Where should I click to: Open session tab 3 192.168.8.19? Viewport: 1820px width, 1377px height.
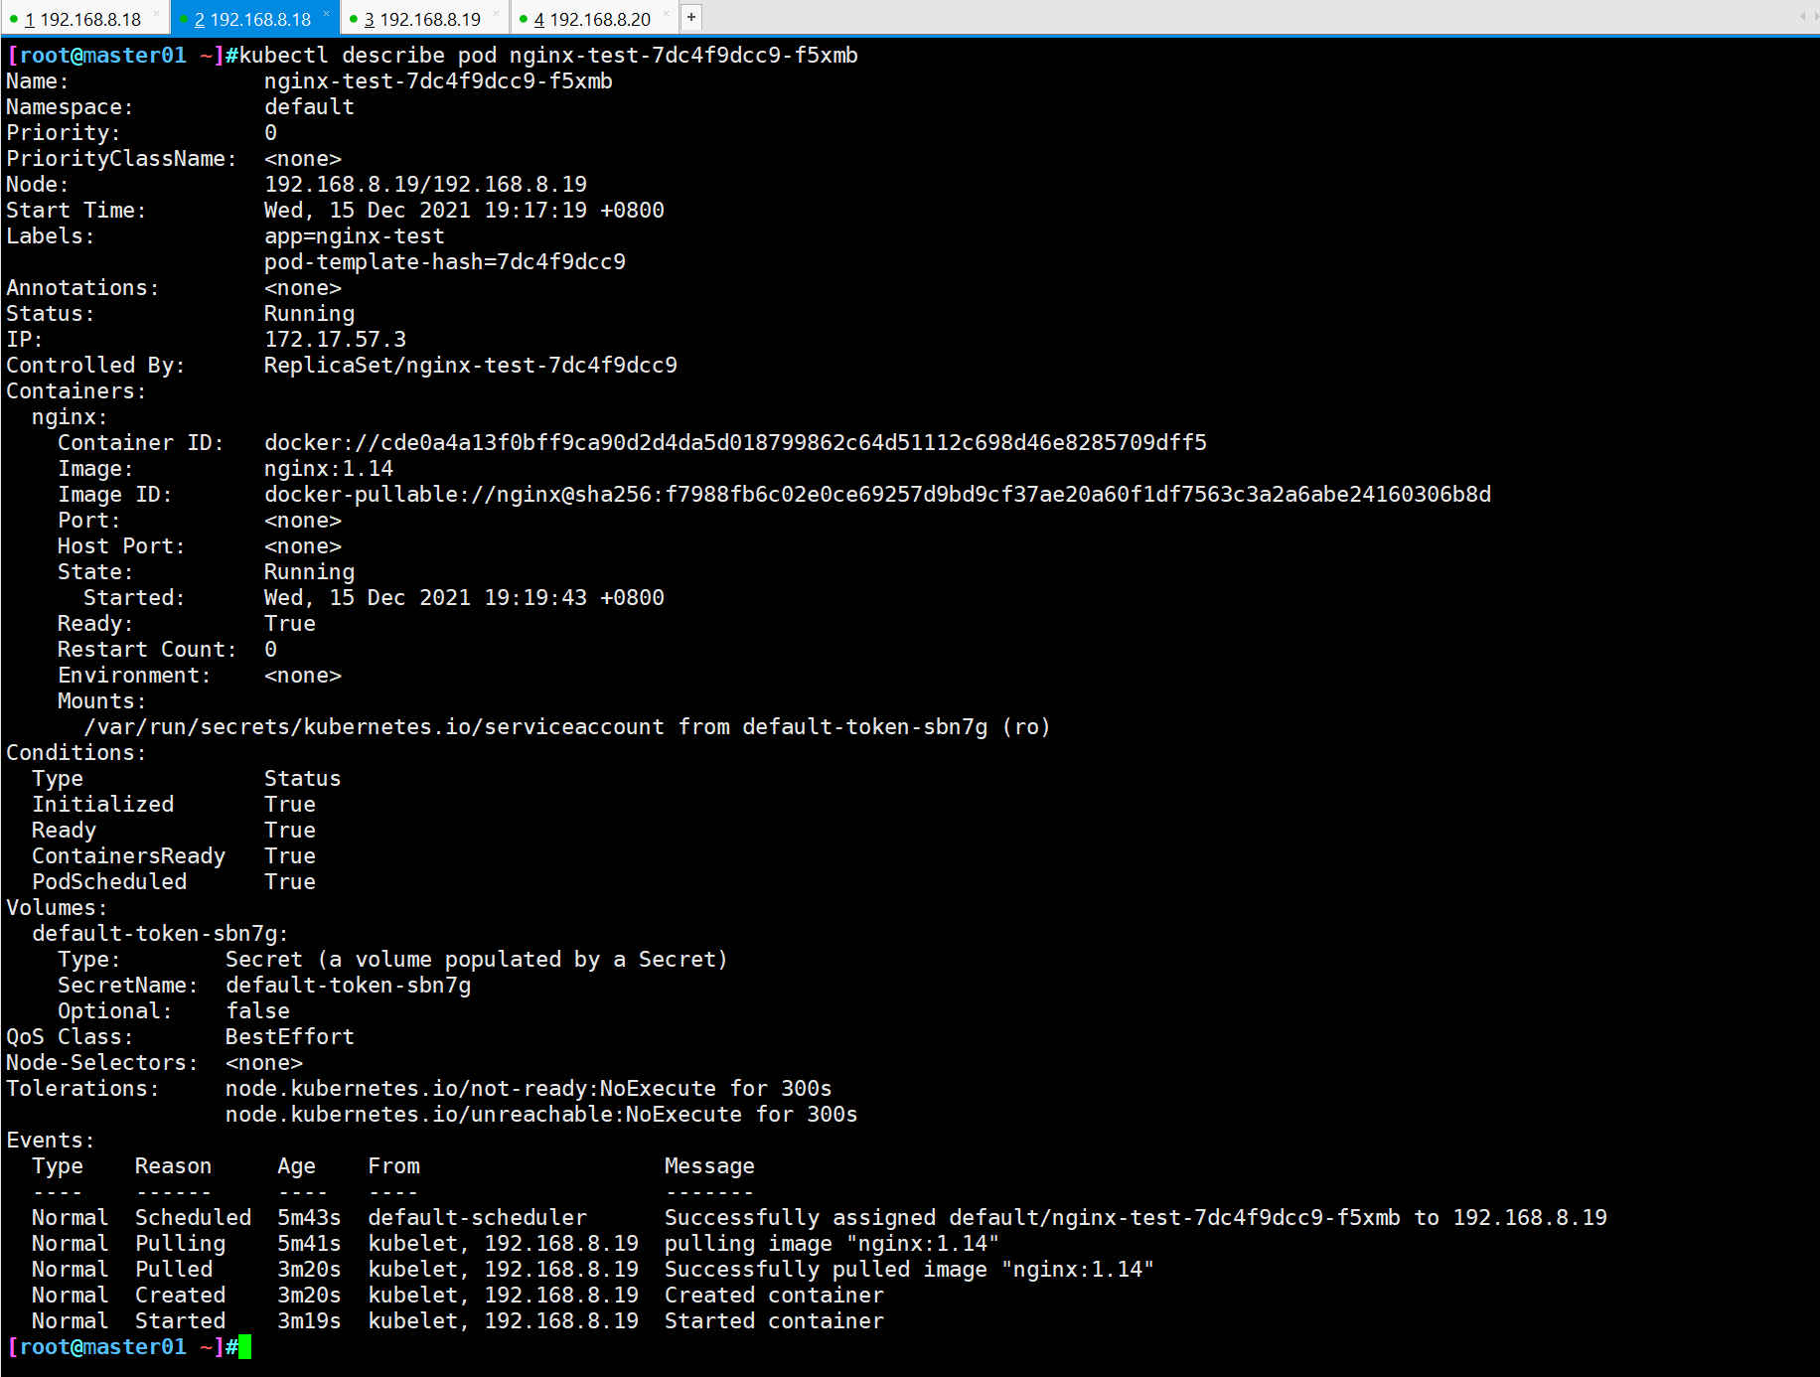(423, 19)
